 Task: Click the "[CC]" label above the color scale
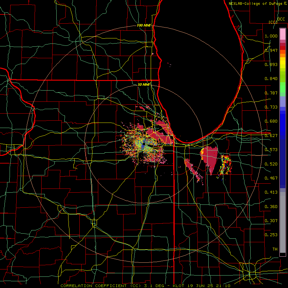[x=273, y=22]
